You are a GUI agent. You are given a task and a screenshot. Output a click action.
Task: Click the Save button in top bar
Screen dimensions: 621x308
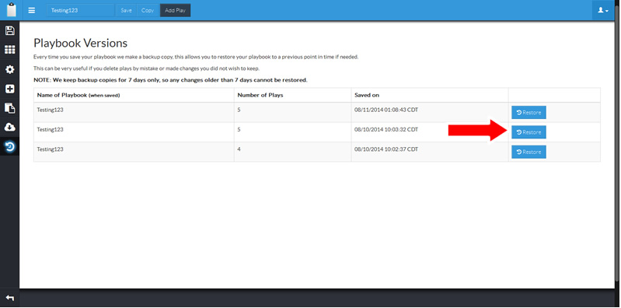coord(126,10)
